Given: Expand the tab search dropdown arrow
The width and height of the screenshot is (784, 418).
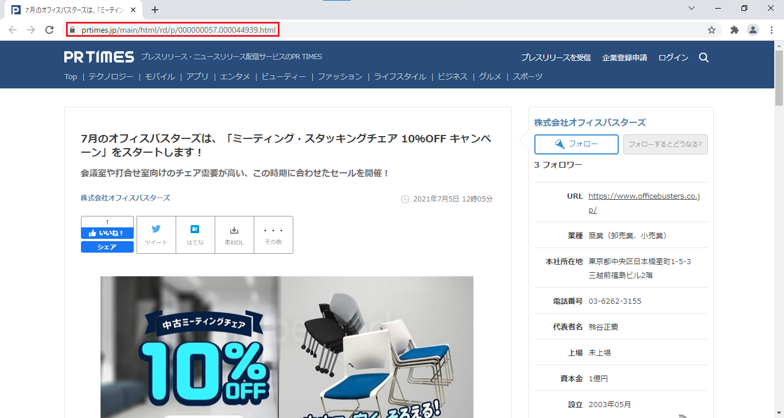Looking at the screenshot, I should tap(692, 9).
